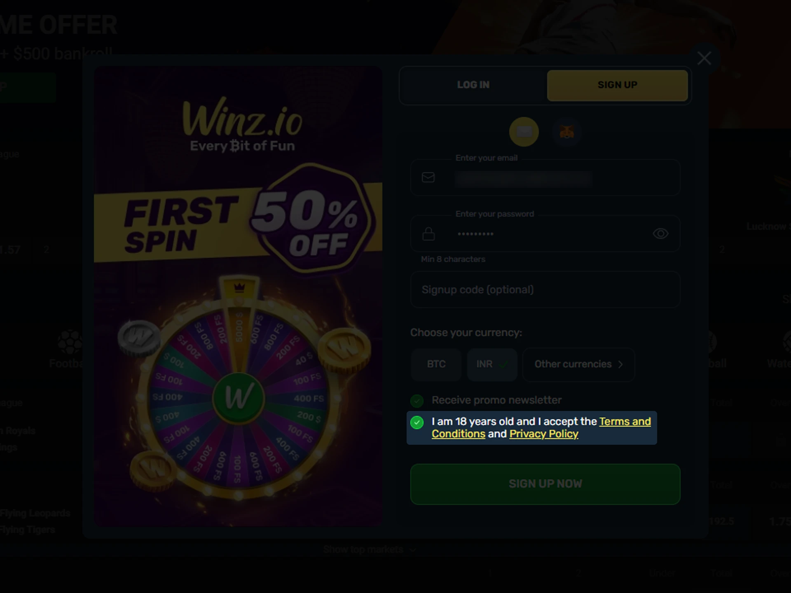Image resolution: width=791 pixels, height=593 pixels.
Task: Click the SIGN UP NOW button
Action: (x=545, y=483)
